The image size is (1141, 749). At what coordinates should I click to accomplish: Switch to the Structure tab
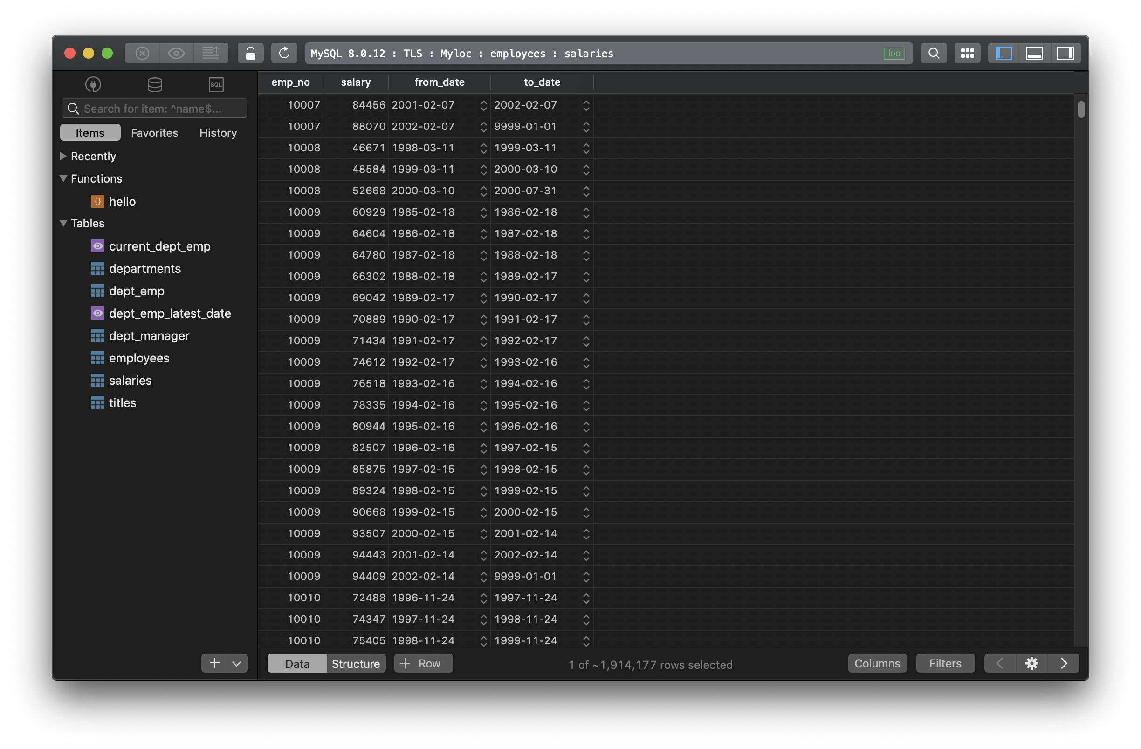(x=355, y=663)
